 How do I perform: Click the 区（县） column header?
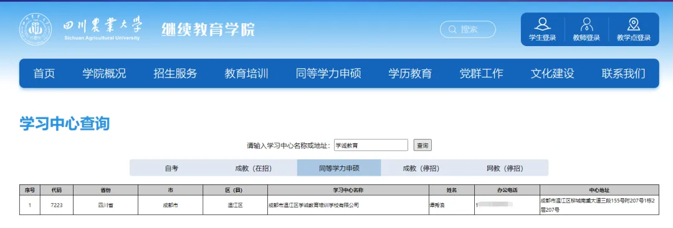235,190
